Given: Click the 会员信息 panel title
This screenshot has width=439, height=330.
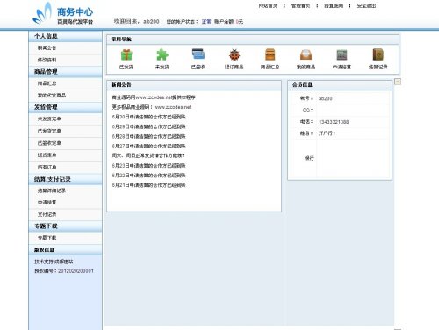Looking at the screenshot, I should click(302, 85).
